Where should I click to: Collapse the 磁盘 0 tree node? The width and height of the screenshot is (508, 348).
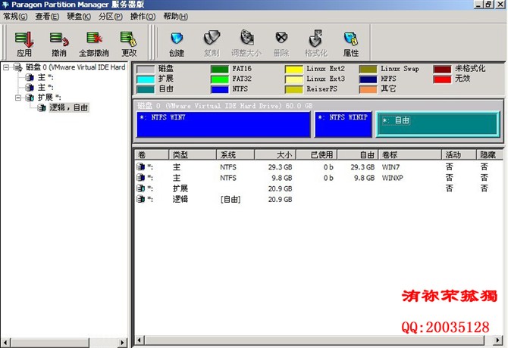pyautogui.click(x=6, y=67)
